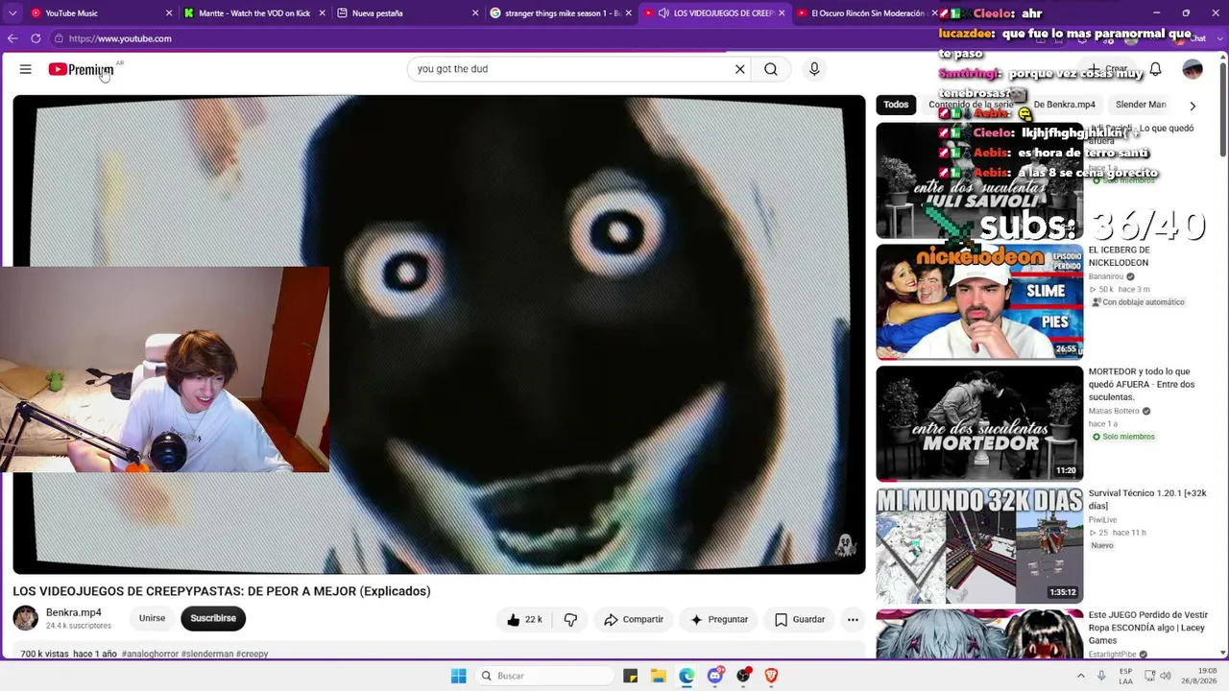The image size is (1229, 691).
Task: Like the video with 22 k likes
Action: (x=525, y=620)
